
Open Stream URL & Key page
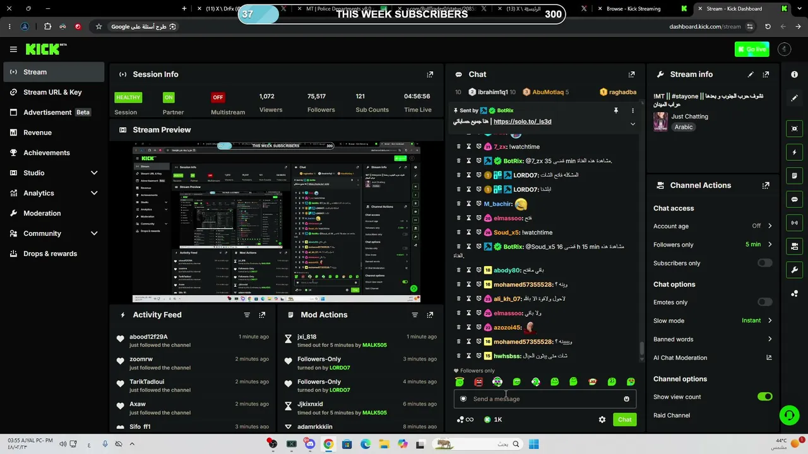tap(54, 92)
